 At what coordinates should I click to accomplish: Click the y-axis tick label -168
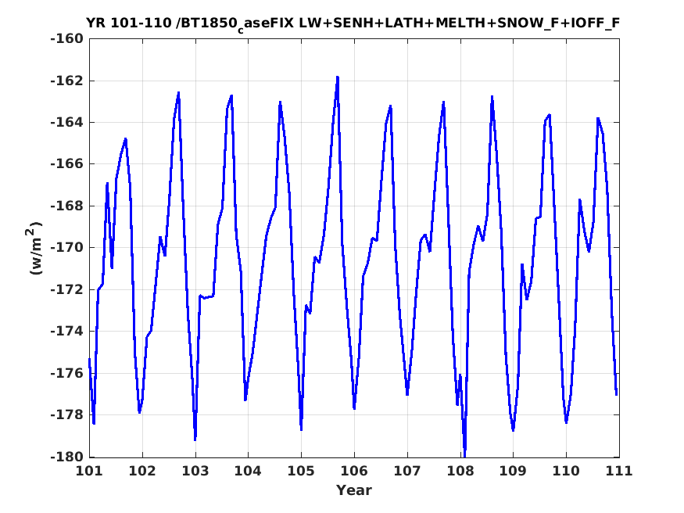click(66, 206)
